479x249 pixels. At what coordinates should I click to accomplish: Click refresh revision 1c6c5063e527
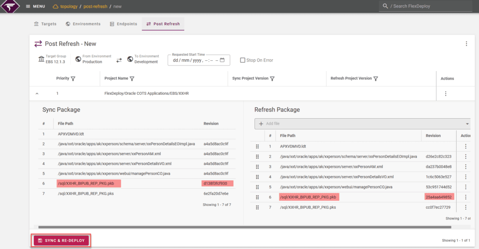438,177
